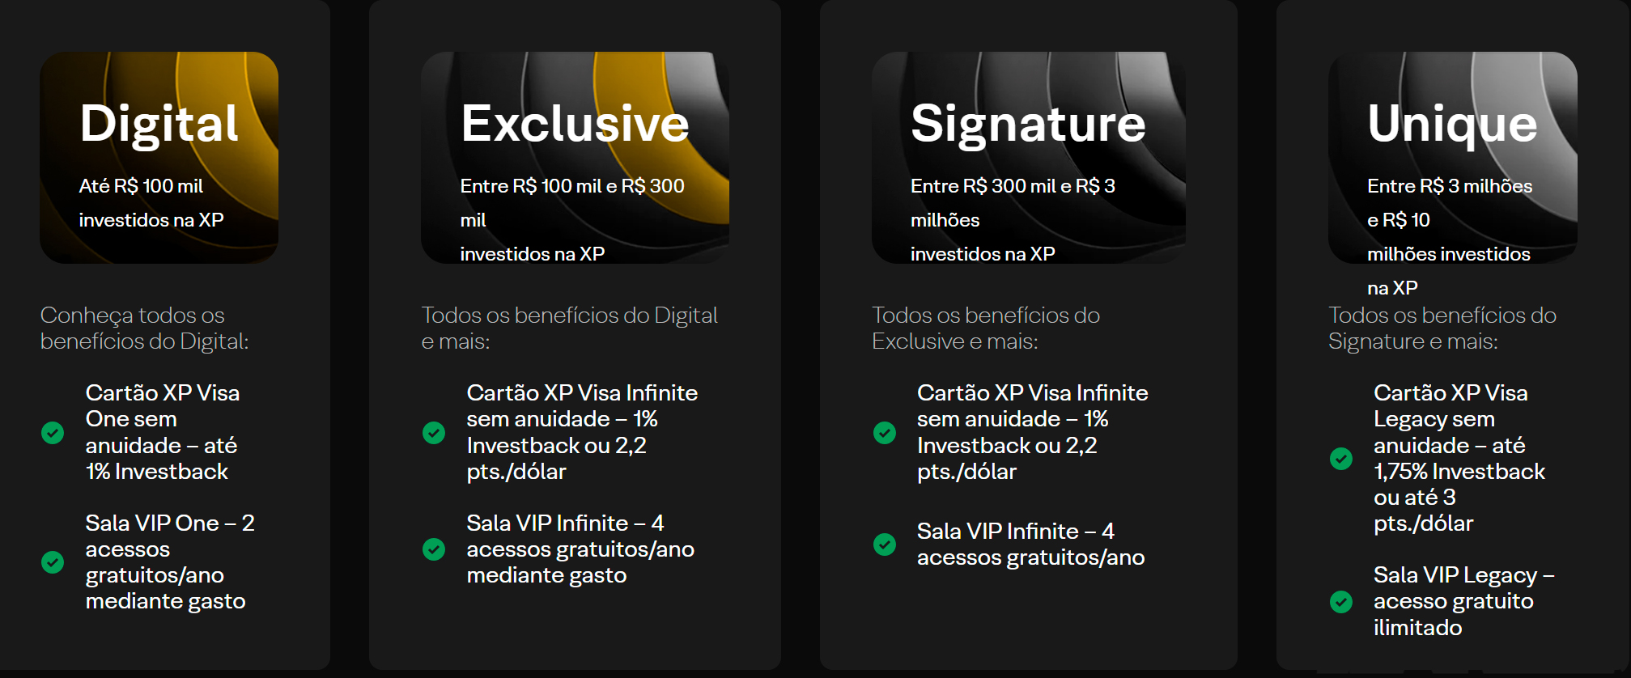Screen dimensions: 1631x678
Task: Click "Todos os benefícios do Digital e mais" heading
Action: pos(569,328)
